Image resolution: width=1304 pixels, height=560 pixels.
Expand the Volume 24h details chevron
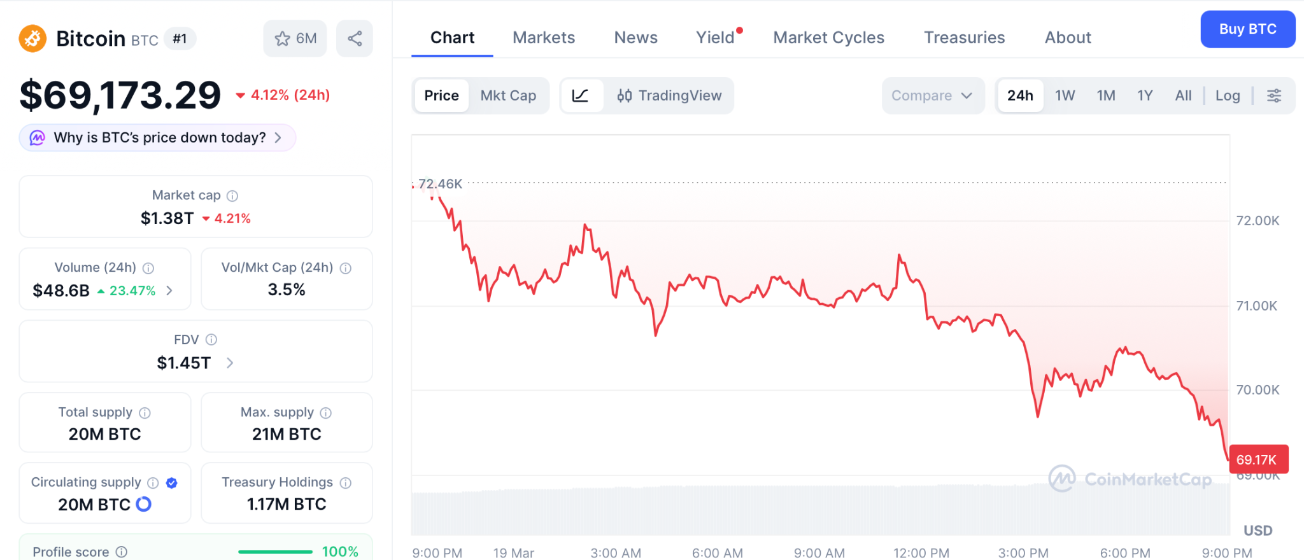[169, 290]
